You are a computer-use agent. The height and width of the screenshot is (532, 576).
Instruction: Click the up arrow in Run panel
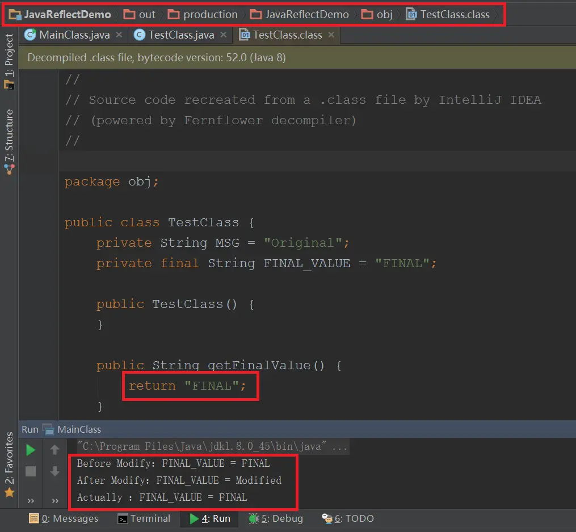pos(54,450)
